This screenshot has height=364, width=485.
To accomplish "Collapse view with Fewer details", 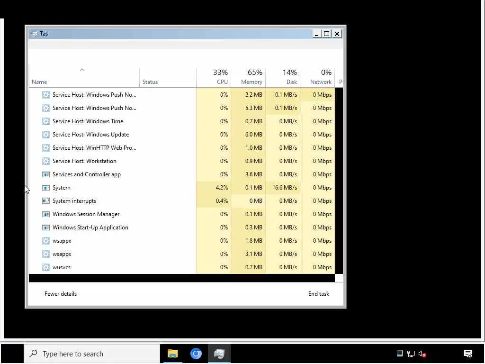I will click(x=61, y=294).
